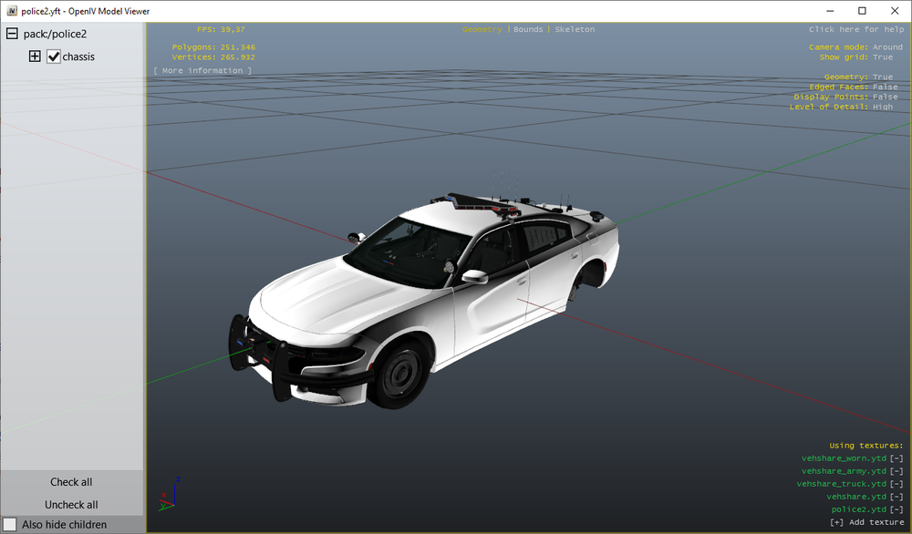Minimize the OpenIV Model Viewer window
912x534 pixels.
tap(830, 11)
